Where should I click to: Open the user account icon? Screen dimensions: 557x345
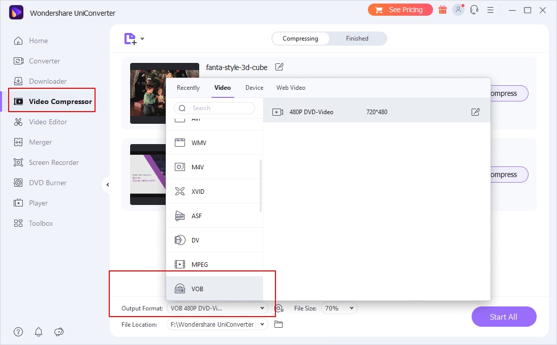click(x=458, y=10)
